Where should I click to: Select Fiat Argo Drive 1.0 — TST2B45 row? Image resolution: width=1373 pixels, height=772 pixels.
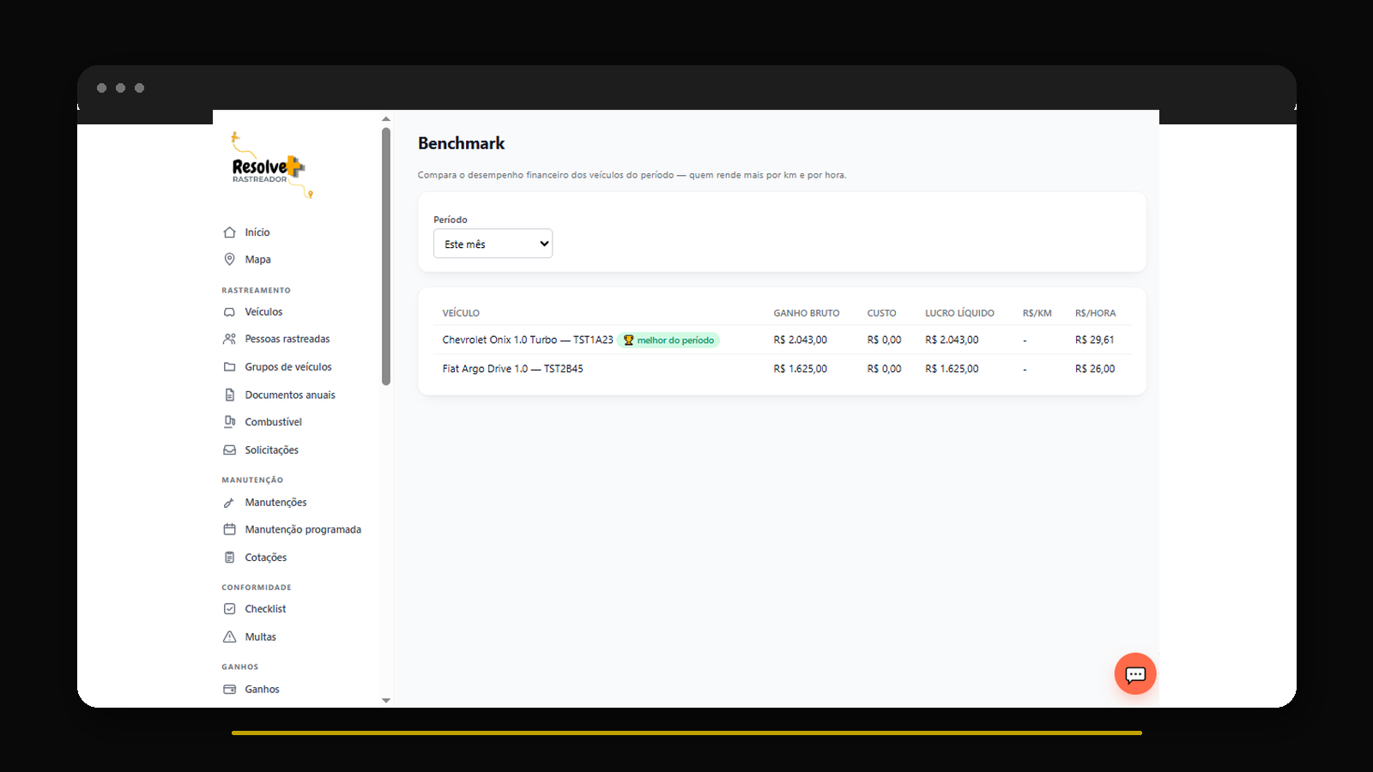point(782,369)
